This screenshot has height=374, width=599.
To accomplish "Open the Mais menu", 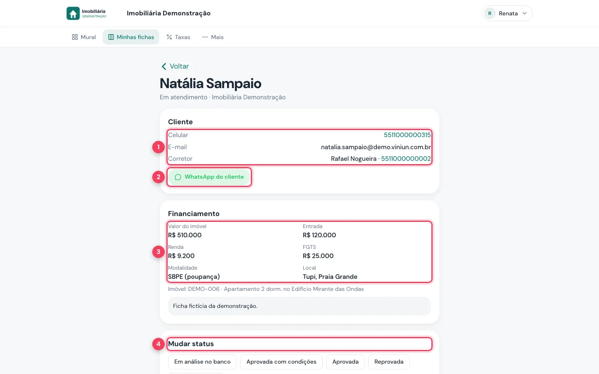I will pyautogui.click(x=213, y=37).
